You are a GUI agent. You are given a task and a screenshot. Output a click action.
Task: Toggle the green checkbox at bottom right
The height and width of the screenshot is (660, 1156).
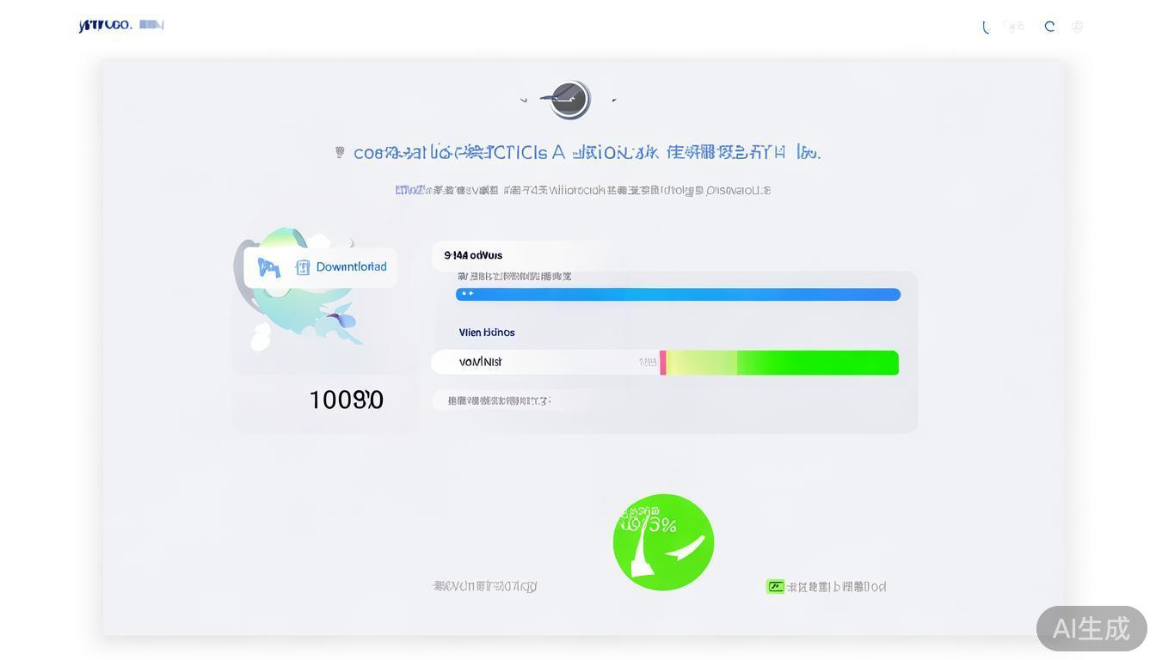pyautogui.click(x=775, y=587)
